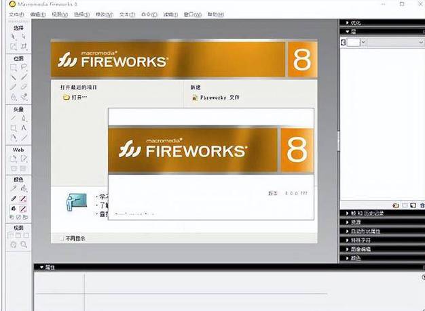
Task: Pick the Eyedropper tool
Action: (14, 188)
